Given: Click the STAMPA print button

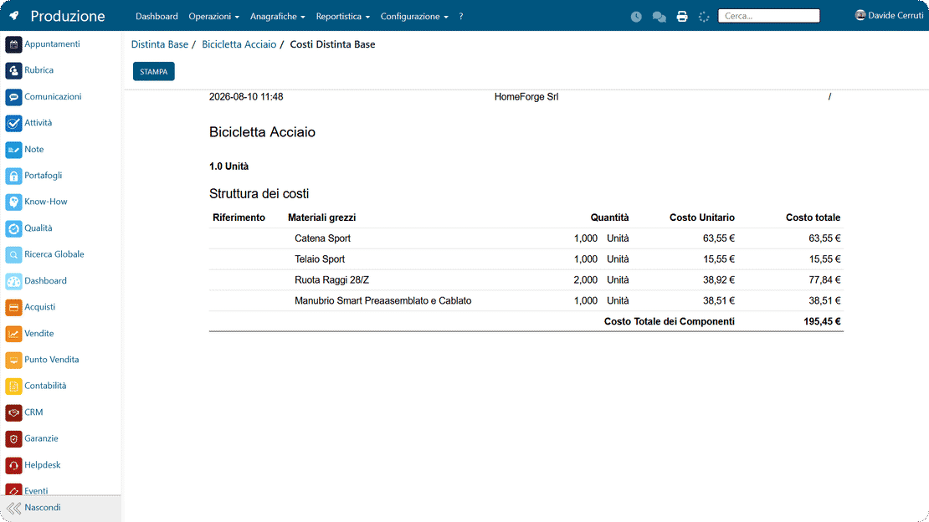Looking at the screenshot, I should click(153, 72).
